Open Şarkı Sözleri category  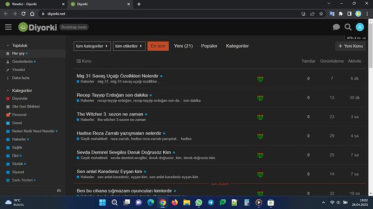click(x=22, y=180)
